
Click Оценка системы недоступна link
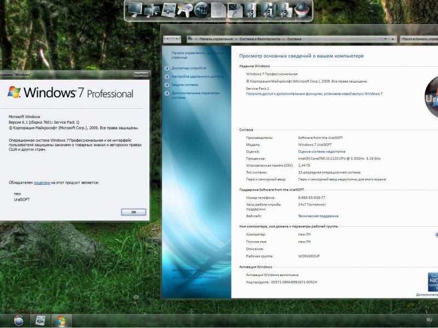click(321, 152)
